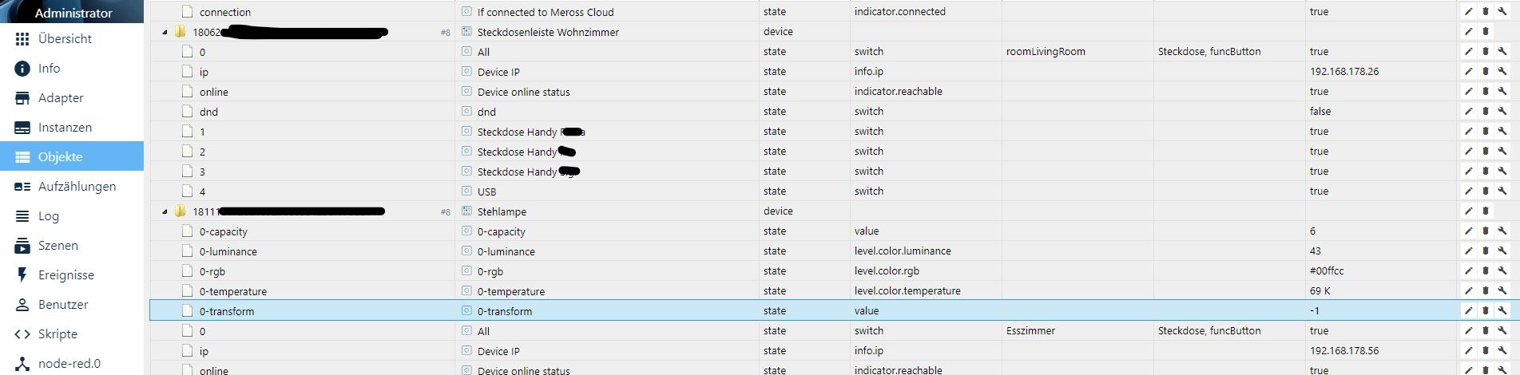Open the Aufzählungen section

pos(72,186)
